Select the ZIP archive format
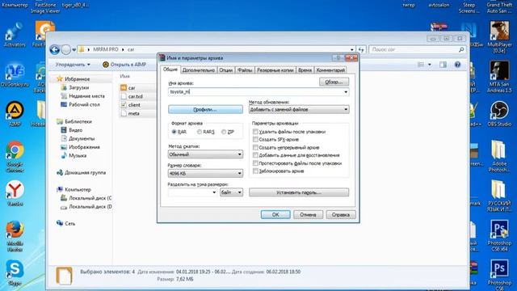Viewport: 517px width, 291px height. 224,132
